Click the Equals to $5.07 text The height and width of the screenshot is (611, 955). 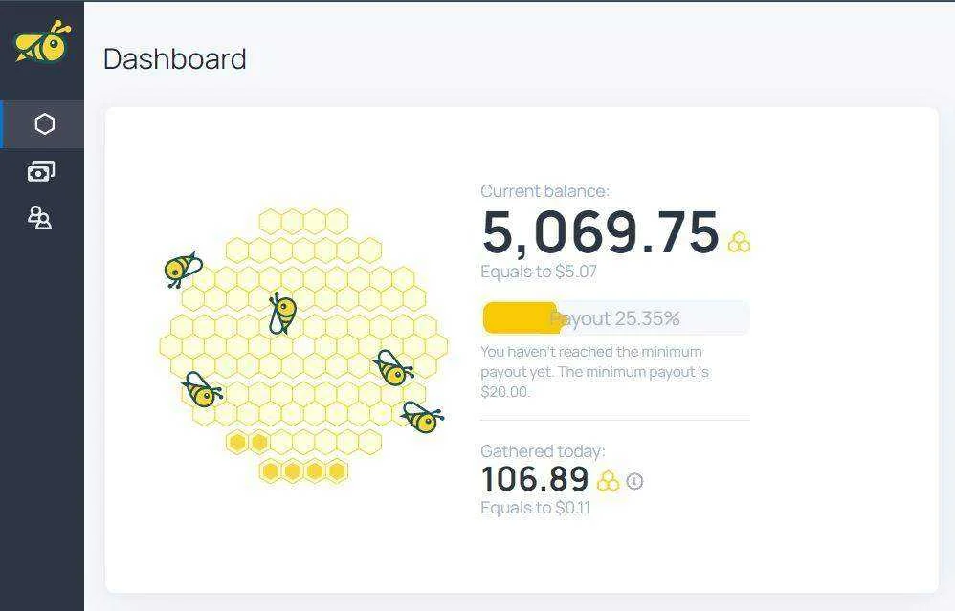click(x=539, y=272)
